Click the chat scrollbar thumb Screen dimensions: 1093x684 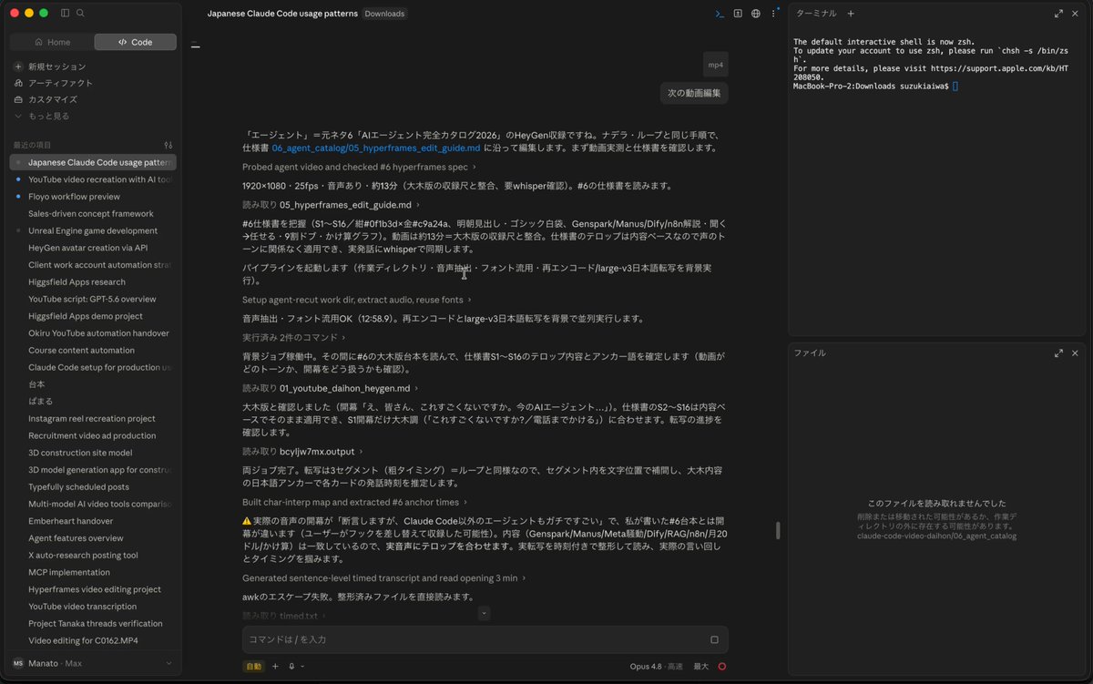pyautogui.click(x=777, y=530)
